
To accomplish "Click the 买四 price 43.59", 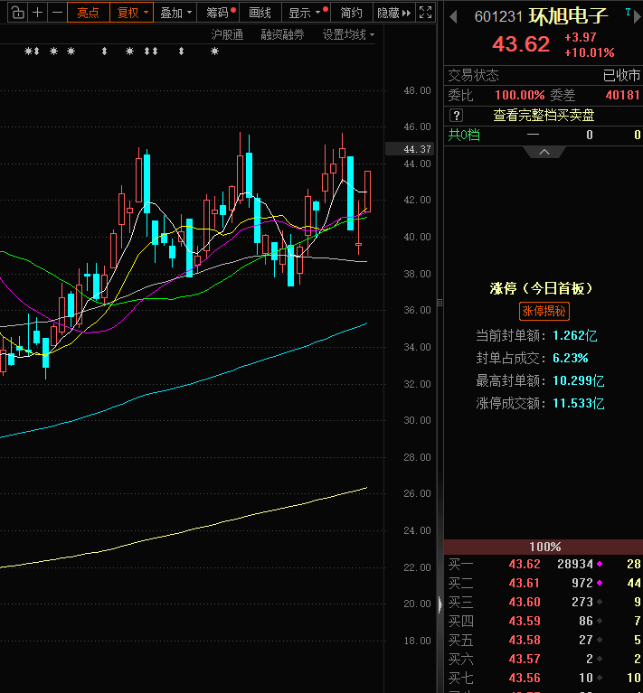I will tap(525, 621).
